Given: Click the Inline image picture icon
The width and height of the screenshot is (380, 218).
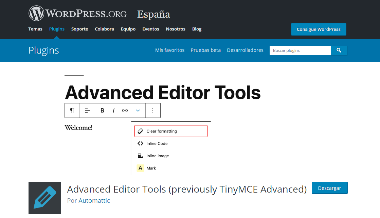Looking at the screenshot, I should pyautogui.click(x=140, y=156).
